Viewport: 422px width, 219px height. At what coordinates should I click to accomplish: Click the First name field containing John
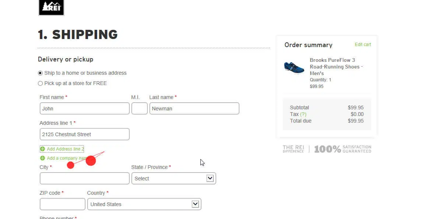[x=84, y=109]
